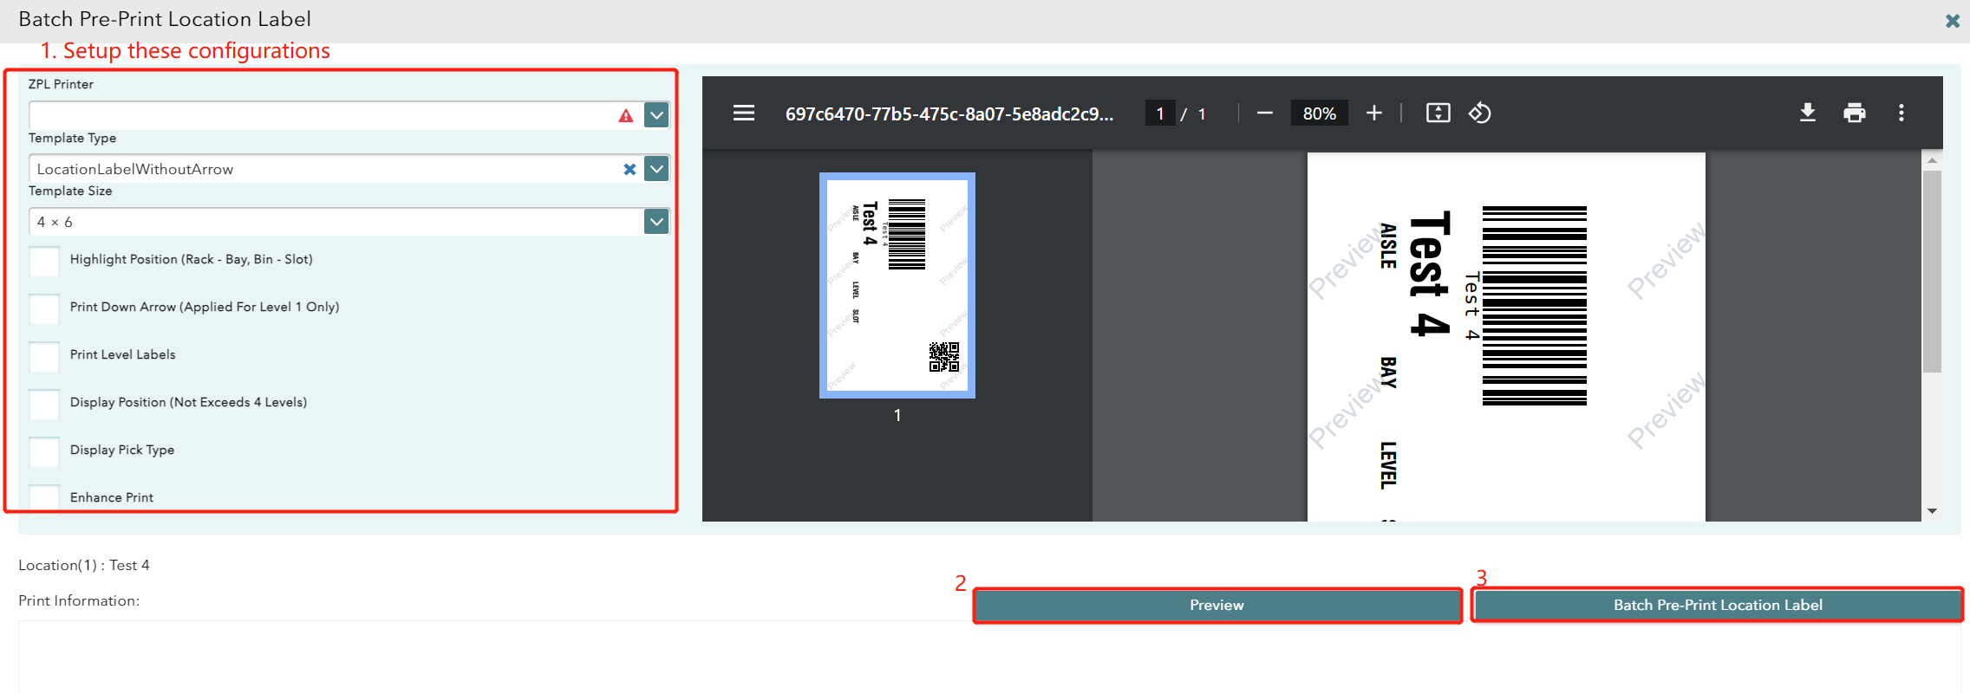Click the fit to page icon
Viewport: 1970px width, 694px height.
point(1438,114)
